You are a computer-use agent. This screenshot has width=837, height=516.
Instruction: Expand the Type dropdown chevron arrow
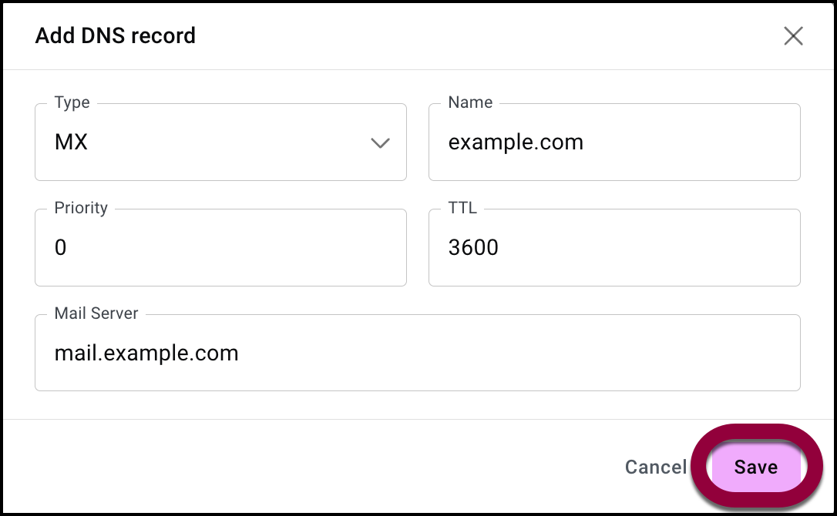[x=380, y=143]
